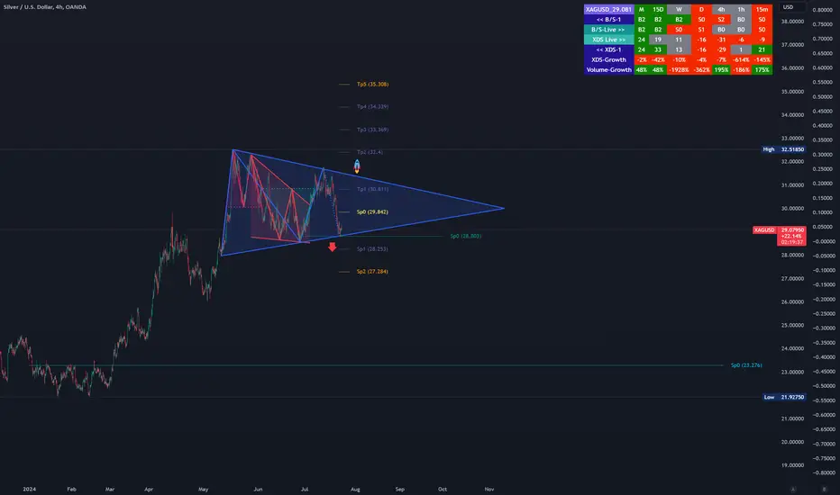
Task: Click the Tp5 (35.308) target label
Action: 372,84
